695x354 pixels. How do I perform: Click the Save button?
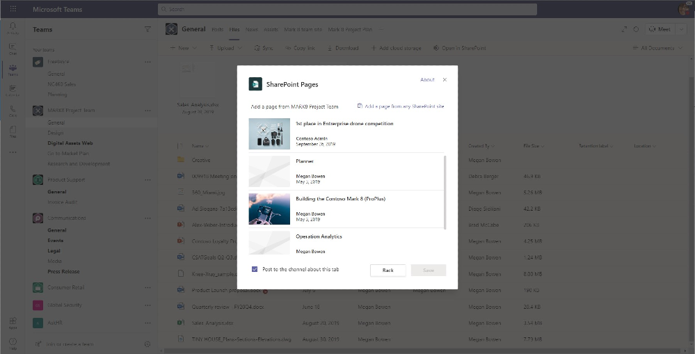coord(428,271)
